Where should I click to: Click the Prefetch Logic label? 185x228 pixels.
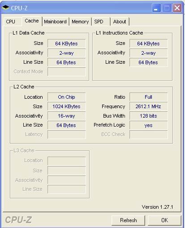(x=109, y=125)
